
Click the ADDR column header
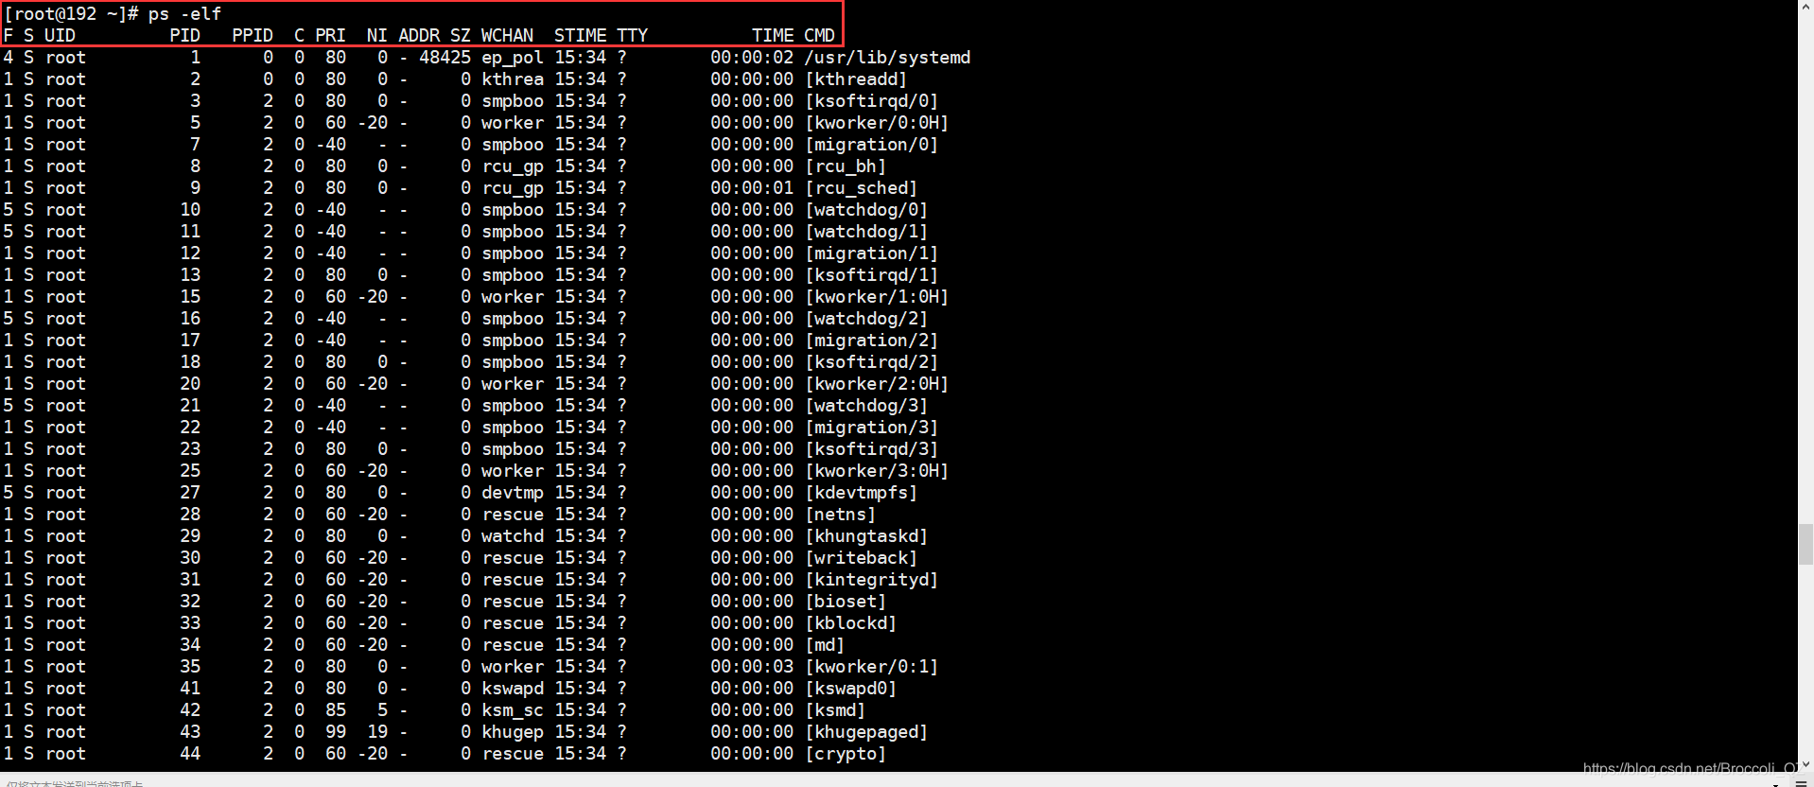[x=419, y=36]
